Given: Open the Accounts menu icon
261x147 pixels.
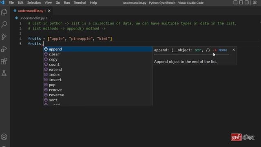Looking at the screenshot, I should [x=4, y=137].
